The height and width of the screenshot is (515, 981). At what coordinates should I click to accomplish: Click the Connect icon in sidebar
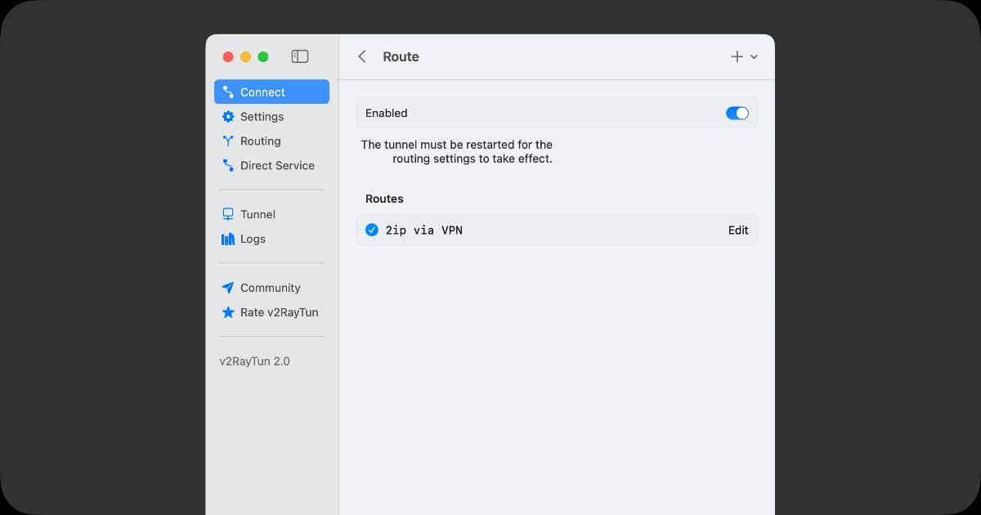coord(228,92)
